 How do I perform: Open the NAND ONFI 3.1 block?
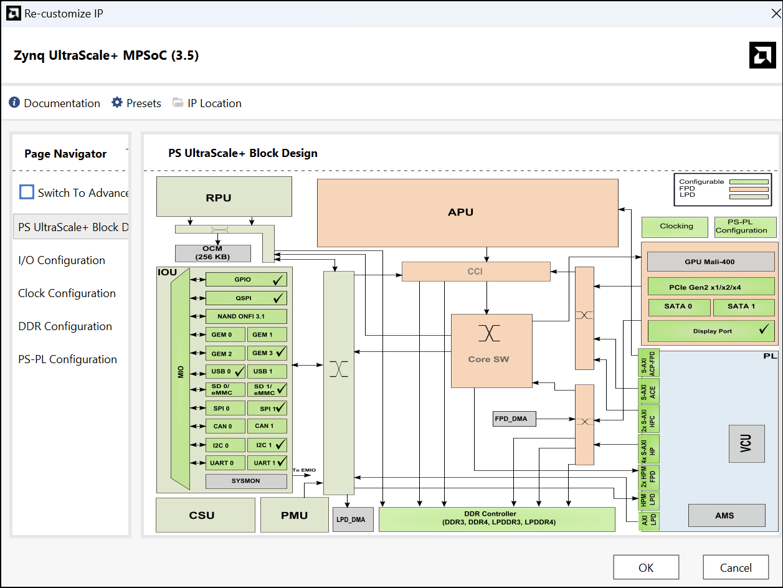[x=246, y=316]
